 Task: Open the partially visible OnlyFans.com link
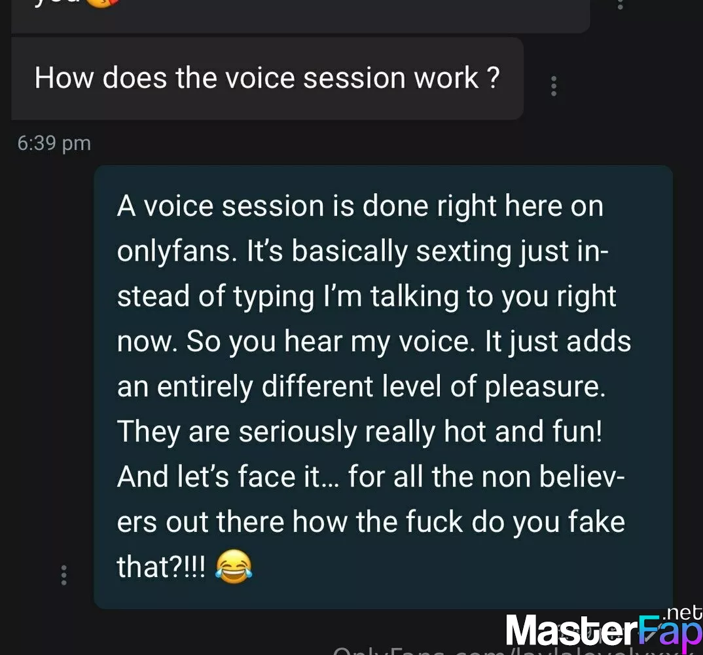click(x=511, y=650)
